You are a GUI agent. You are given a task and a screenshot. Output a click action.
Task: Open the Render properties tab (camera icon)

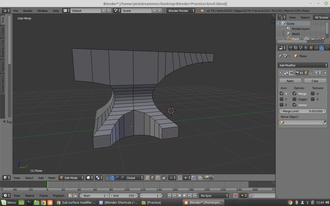[x=290, y=48]
